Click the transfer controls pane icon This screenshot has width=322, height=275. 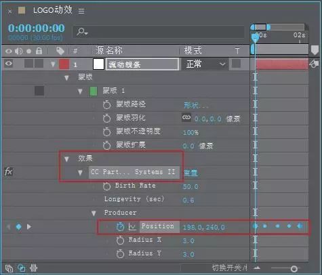(x=21, y=268)
